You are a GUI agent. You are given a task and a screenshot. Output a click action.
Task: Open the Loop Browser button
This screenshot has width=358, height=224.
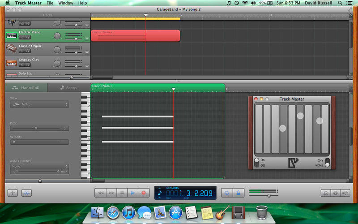click(326, 193)
